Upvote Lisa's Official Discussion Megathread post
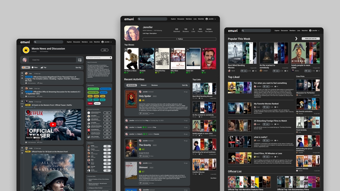This screenshot has width=340, height=191. tap(22, 73)
